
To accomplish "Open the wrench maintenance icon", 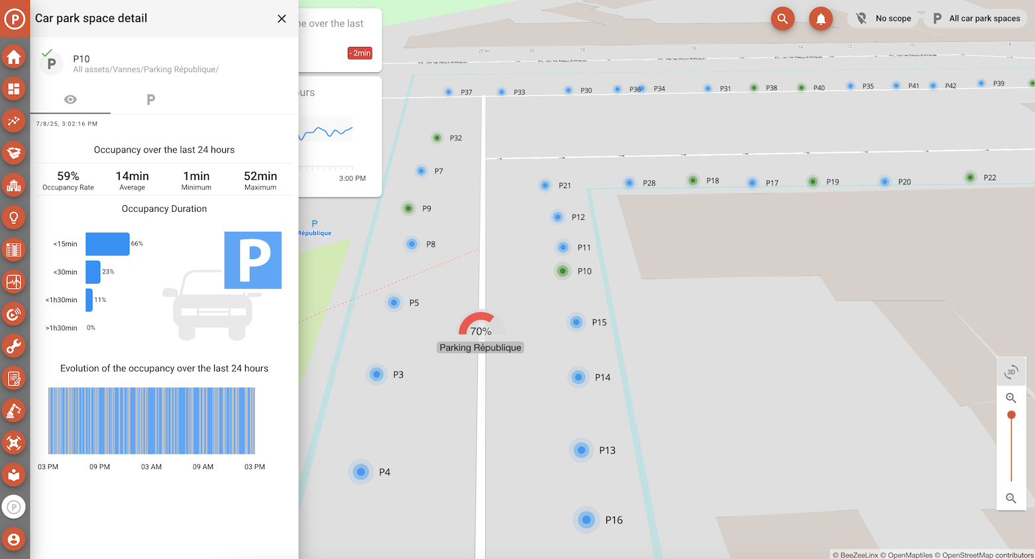I will pos(14,346).
